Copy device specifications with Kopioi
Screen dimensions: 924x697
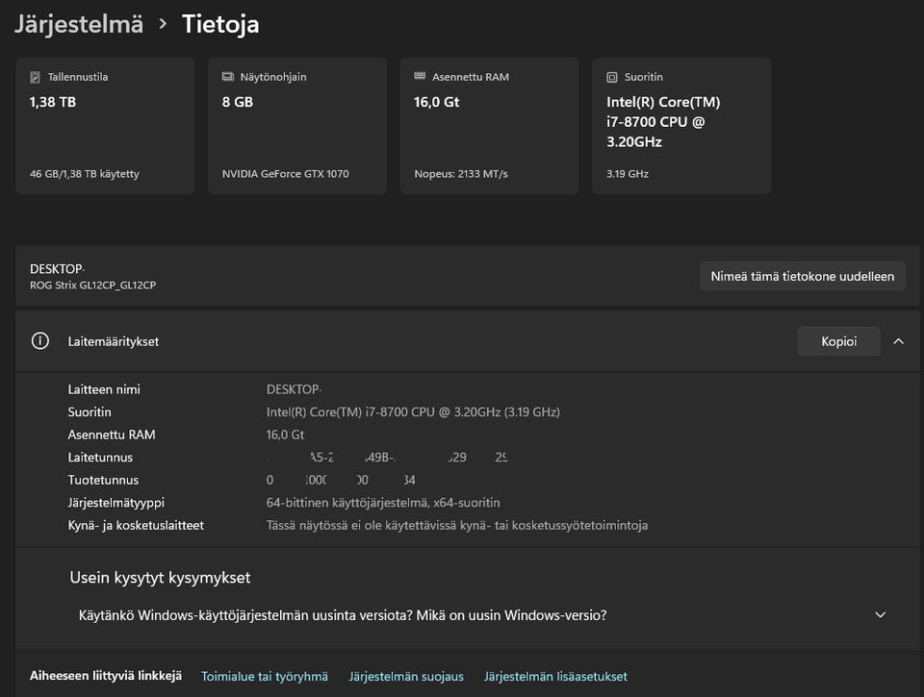(x=838, y=341)
